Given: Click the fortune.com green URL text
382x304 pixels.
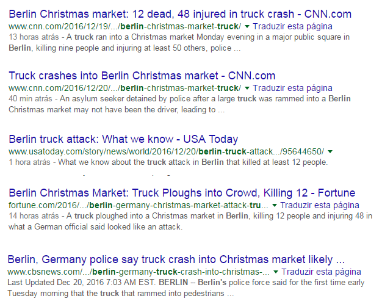Looking at the screenshot, I should [139, 205].
